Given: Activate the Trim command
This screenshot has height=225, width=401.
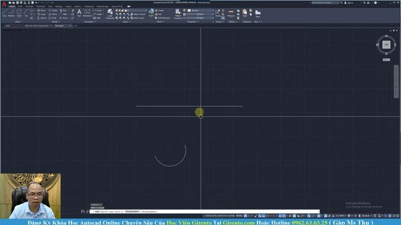Looking at the screenshot, I should tap(64, 11).
